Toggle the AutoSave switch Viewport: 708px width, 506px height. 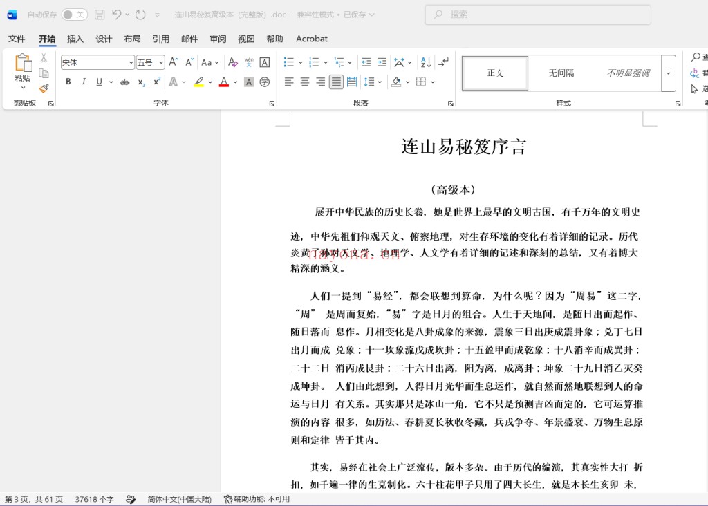click(75, 15)
